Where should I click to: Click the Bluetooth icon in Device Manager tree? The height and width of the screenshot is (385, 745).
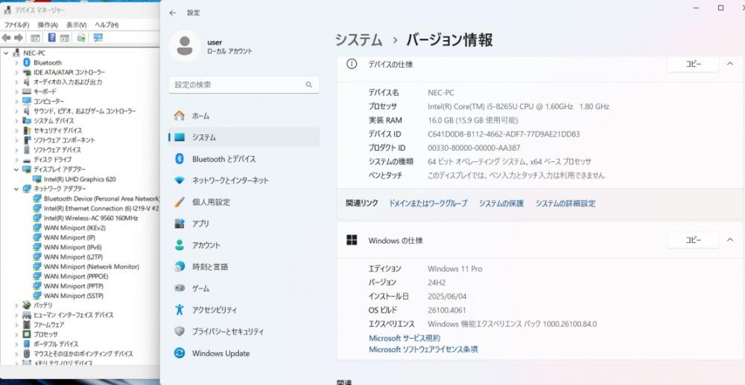[x=27, y=62]
